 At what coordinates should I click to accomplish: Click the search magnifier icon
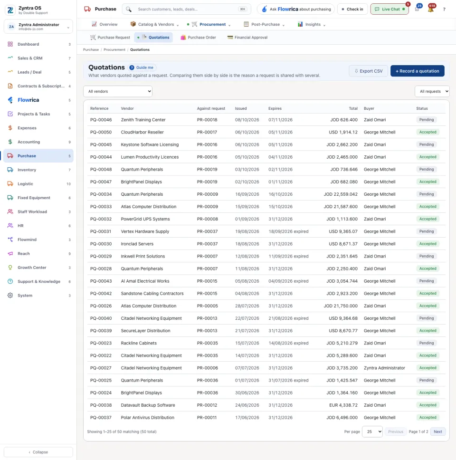[x=129, y=9]
